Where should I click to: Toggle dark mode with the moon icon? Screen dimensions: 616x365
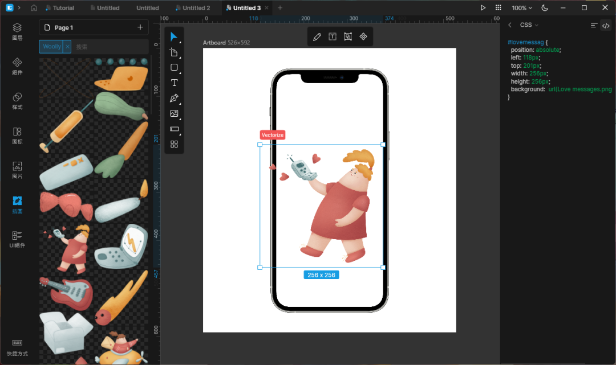tap(544, 8)
